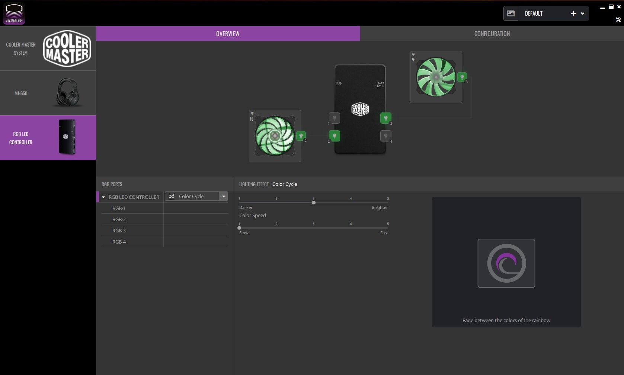
Task: Click the USB label on the controller
Action: pyautogui.click(x=339, y=83)
